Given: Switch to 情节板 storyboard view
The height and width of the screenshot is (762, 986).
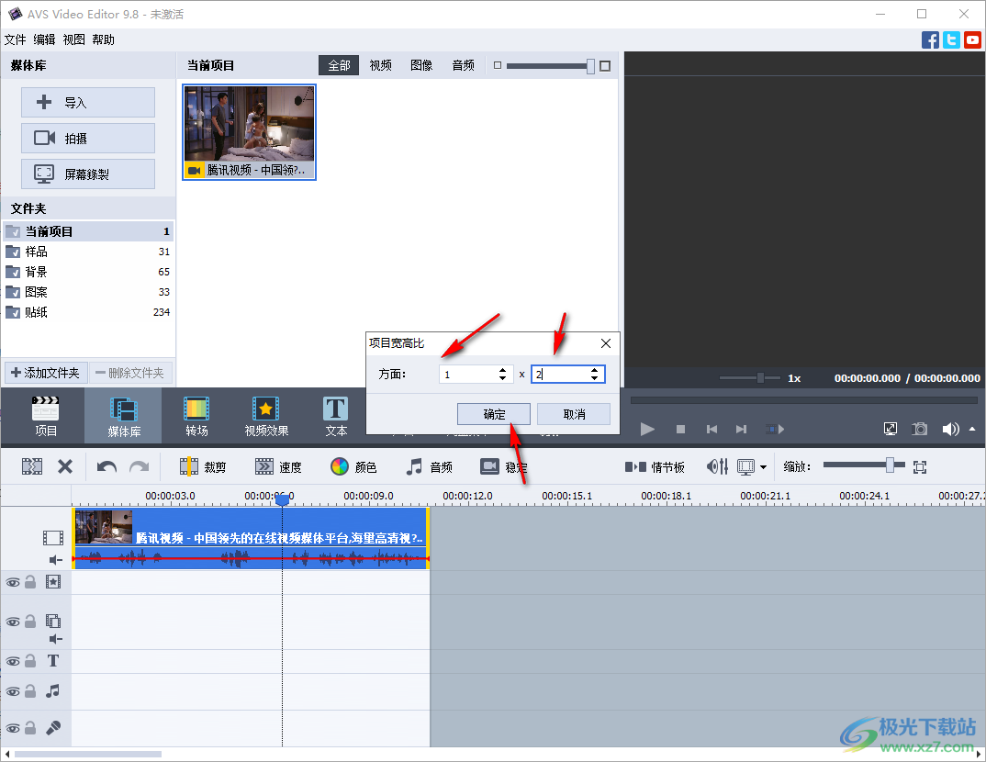Looking at the screenshot, I should [x=655, y=467].
